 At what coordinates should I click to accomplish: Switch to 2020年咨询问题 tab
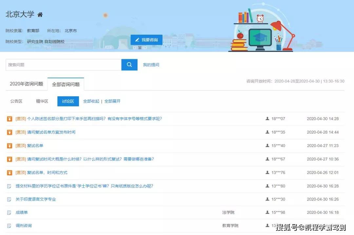click(x=27, y=84)
